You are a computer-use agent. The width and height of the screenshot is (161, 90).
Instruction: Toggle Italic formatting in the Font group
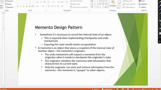tap(21, 6)
